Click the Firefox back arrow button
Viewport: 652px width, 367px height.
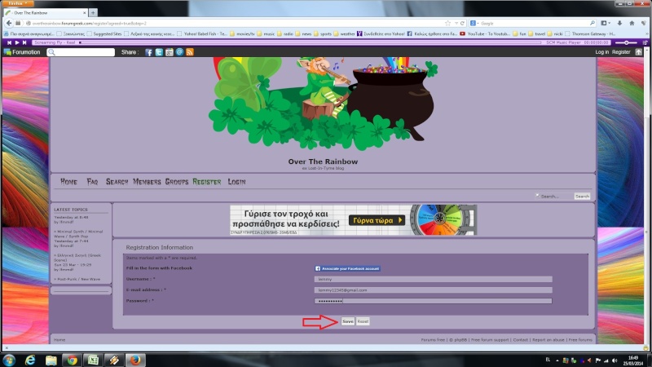click(9, 24)
